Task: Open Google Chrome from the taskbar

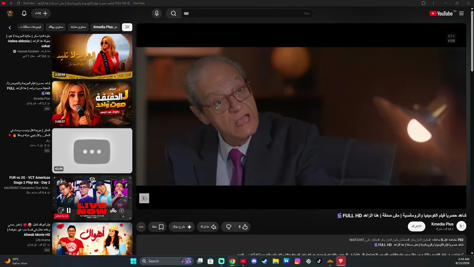Action: pyautogui.click(x=232, y=261)
